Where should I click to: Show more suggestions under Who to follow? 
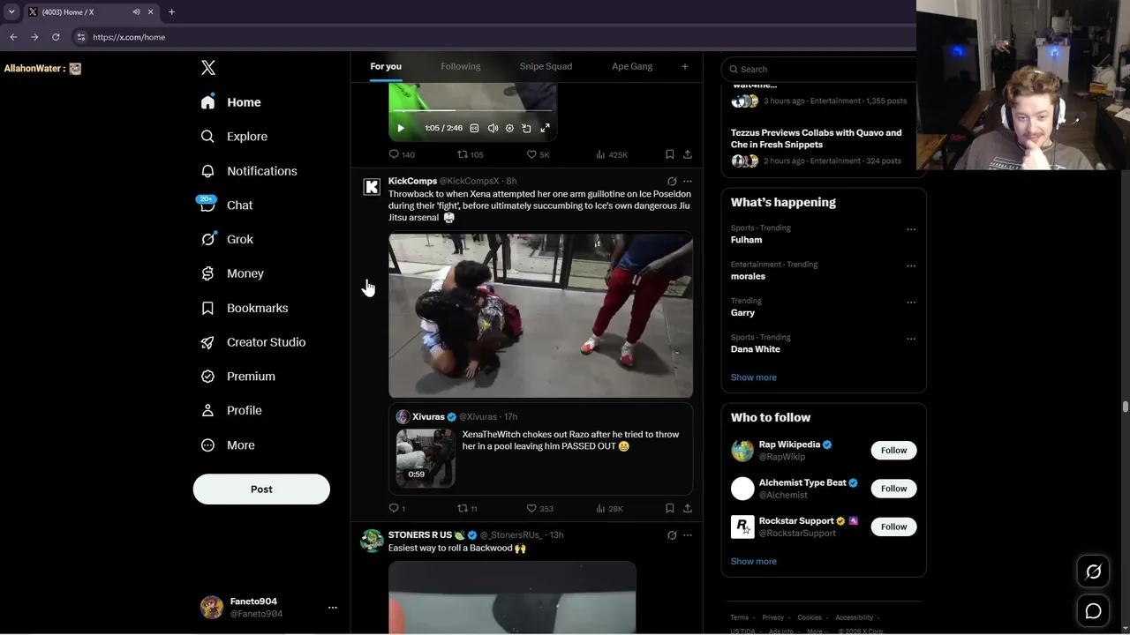pos(754,562)
